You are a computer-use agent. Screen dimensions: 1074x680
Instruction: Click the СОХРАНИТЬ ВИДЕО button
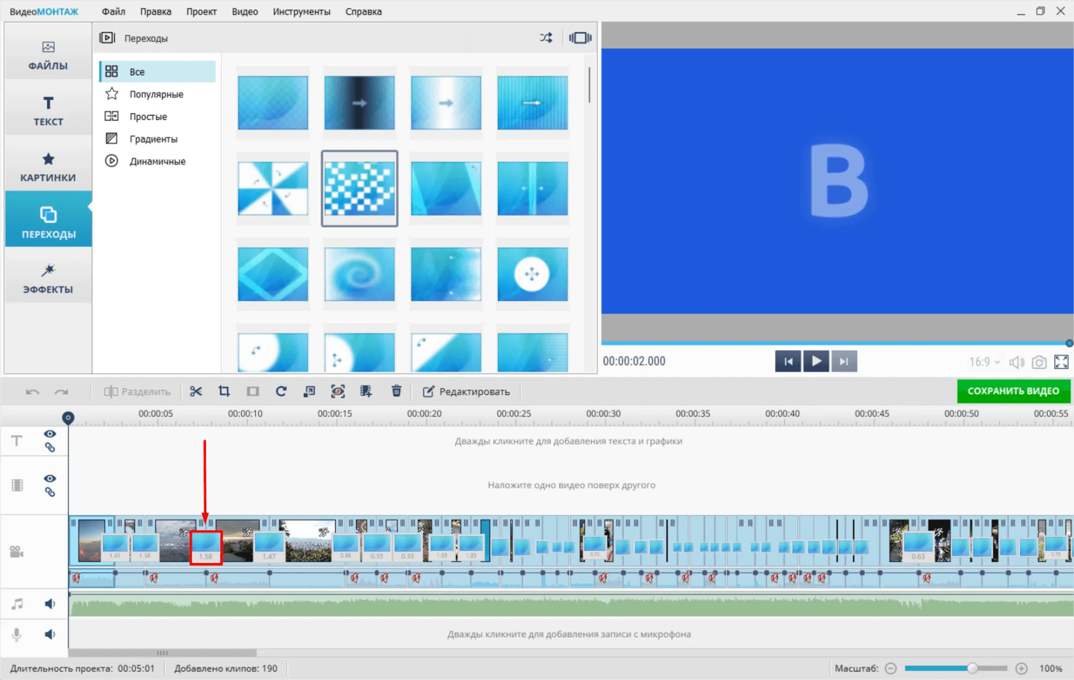click(1013, 391)
